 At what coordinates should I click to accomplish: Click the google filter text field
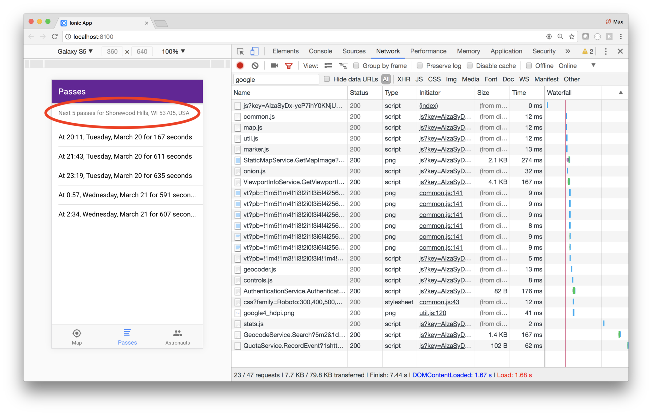tap(276, 79)
